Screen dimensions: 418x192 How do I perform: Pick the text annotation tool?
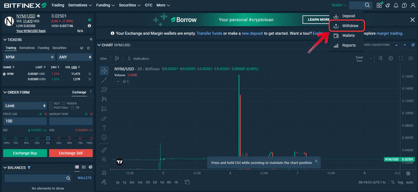point(104,128)
